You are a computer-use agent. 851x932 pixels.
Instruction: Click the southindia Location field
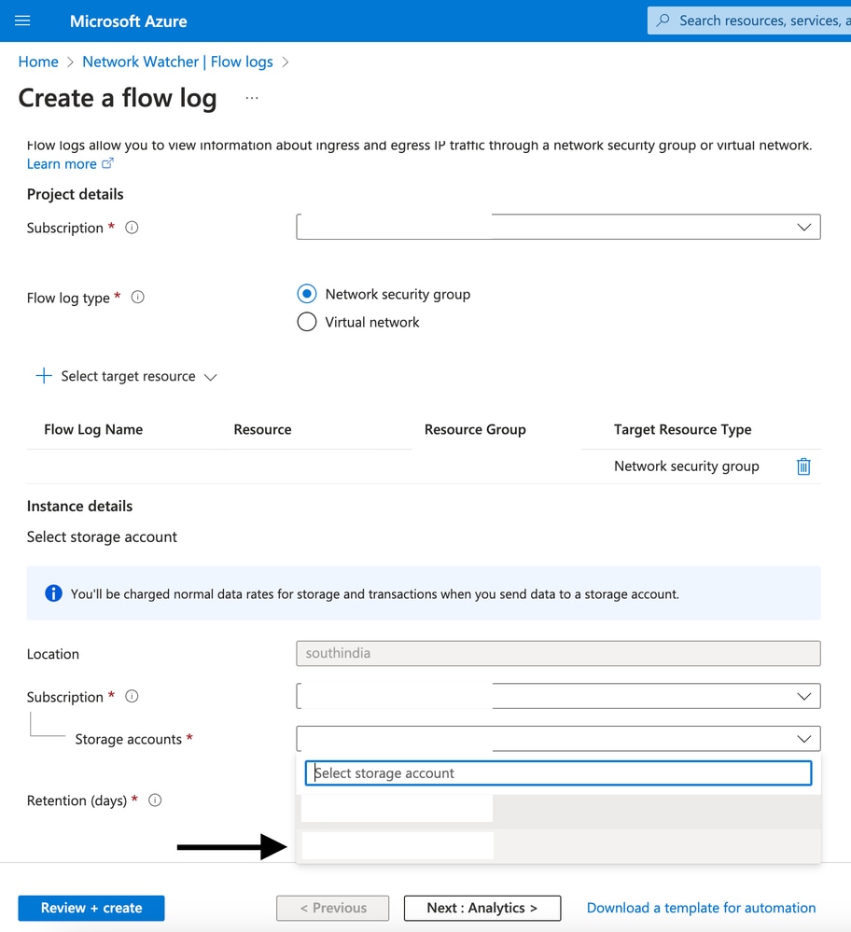point(558,653)
